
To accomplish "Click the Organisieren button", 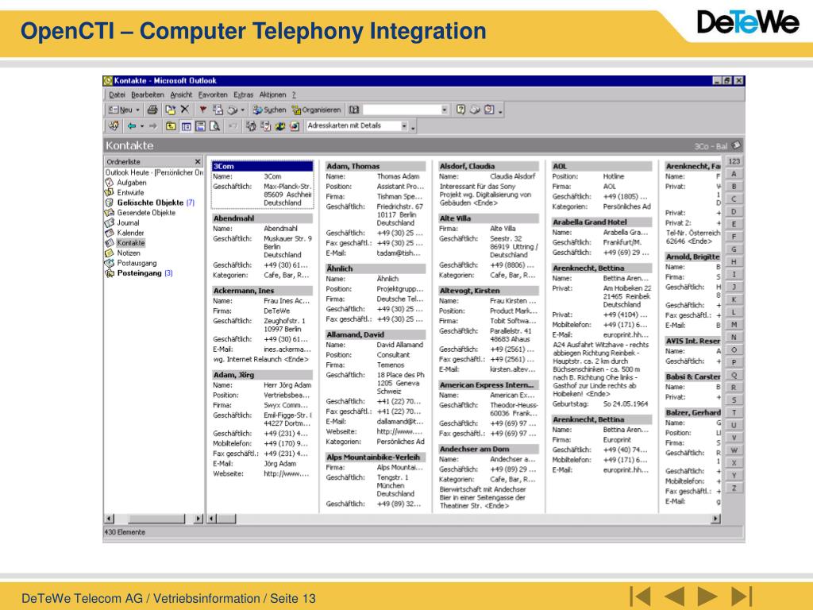I will pos(316,110).
